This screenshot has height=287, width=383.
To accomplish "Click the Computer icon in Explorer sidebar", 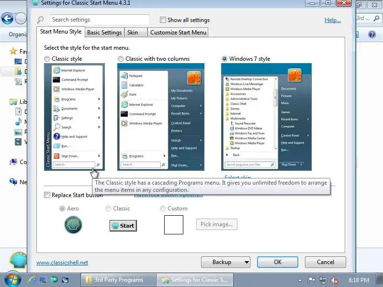I will (x=13, y=162).
